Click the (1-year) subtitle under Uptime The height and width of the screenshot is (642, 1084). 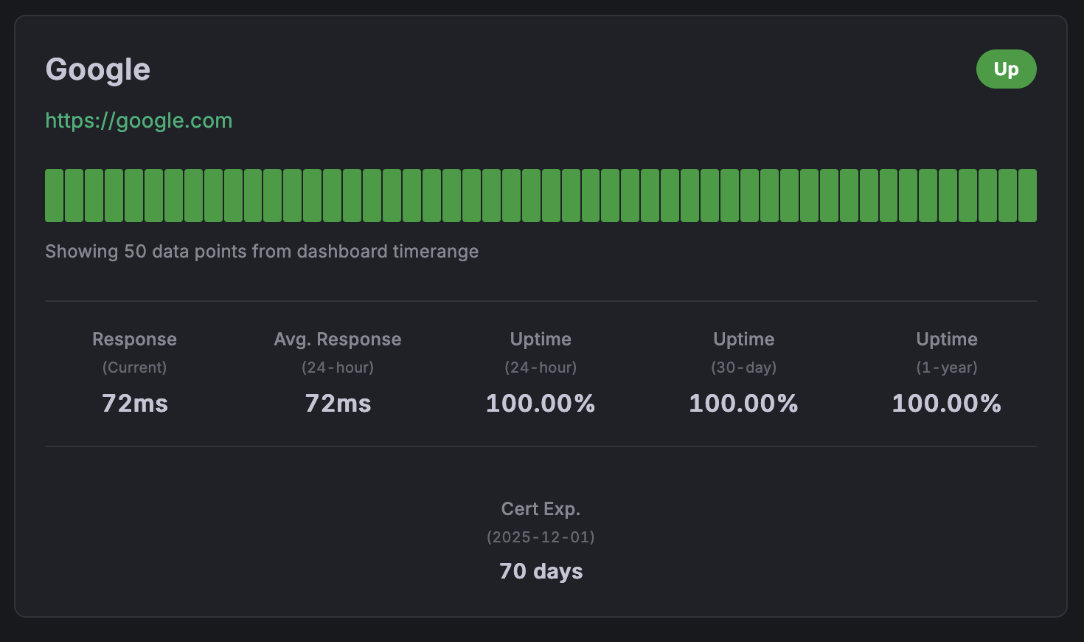[946, 367]
